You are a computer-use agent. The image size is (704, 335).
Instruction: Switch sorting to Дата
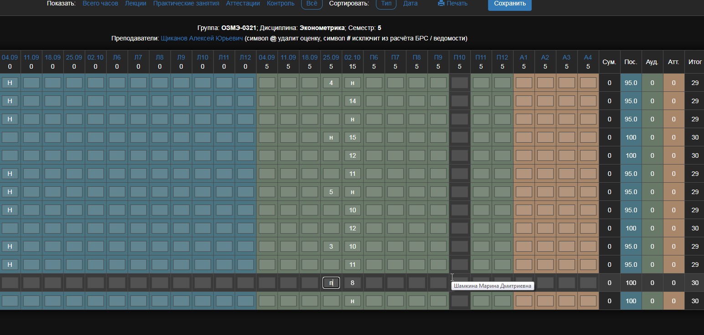[410, 3]
